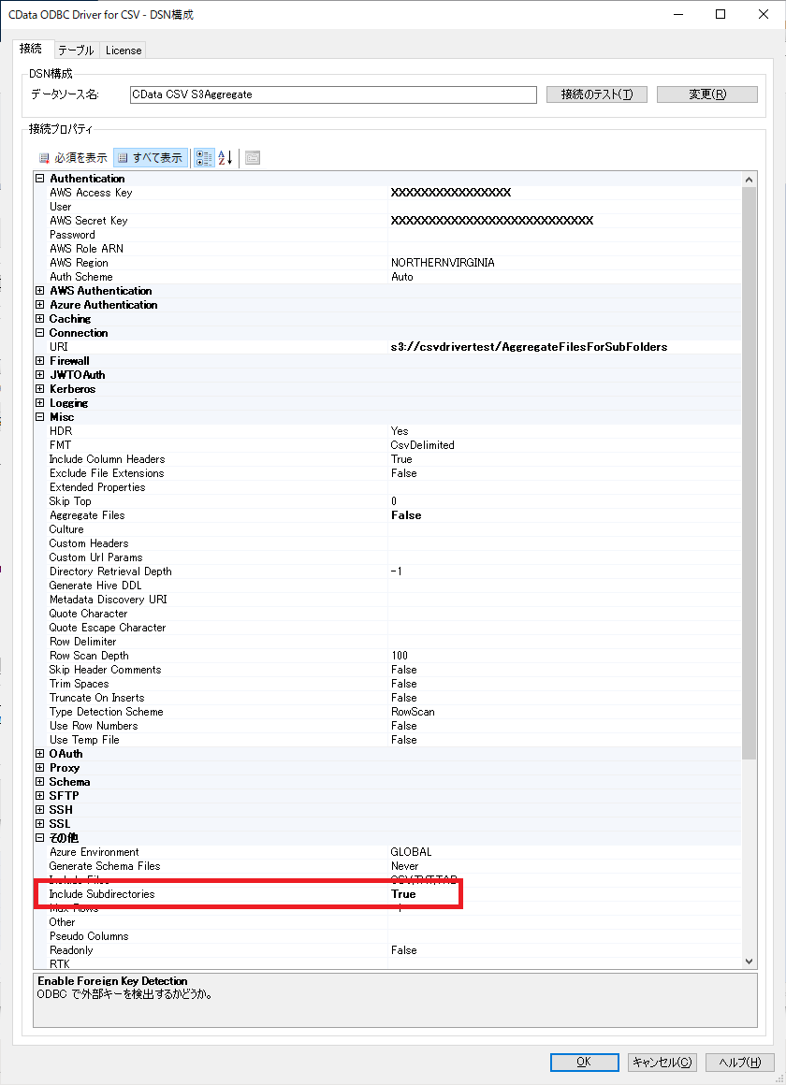Expand the SSH category
Image resolution: width=786 pixels, height=1085 pixels.
click(x=40, y=810)
